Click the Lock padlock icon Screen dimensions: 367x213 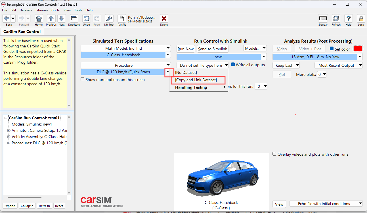tap(361, 19)
